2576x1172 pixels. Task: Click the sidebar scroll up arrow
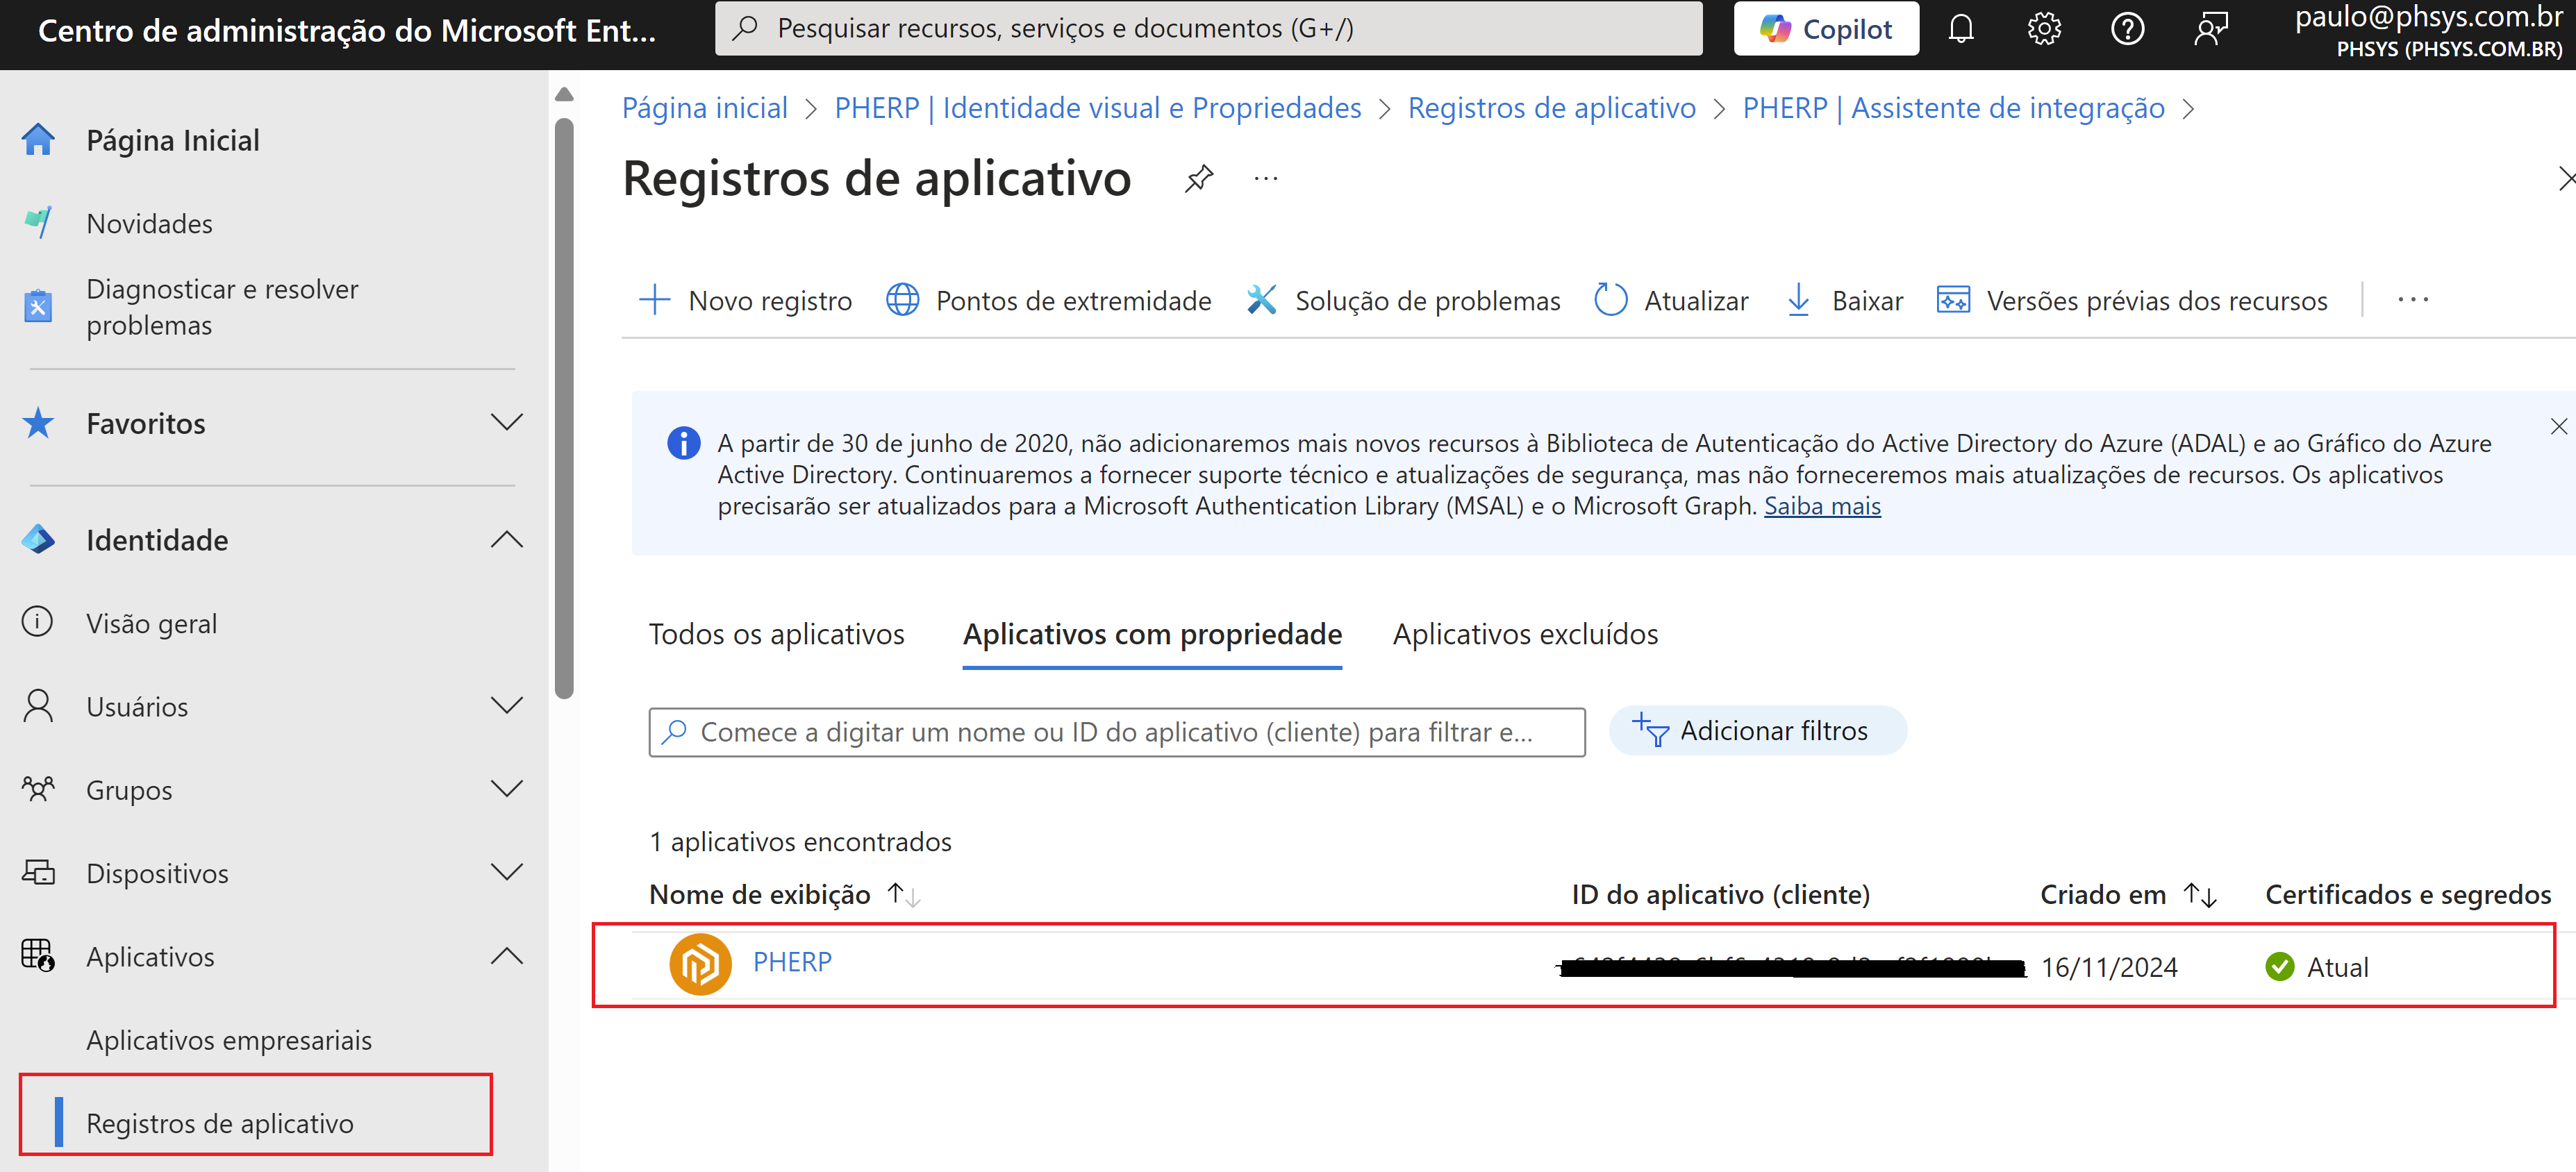coord(564,94)
